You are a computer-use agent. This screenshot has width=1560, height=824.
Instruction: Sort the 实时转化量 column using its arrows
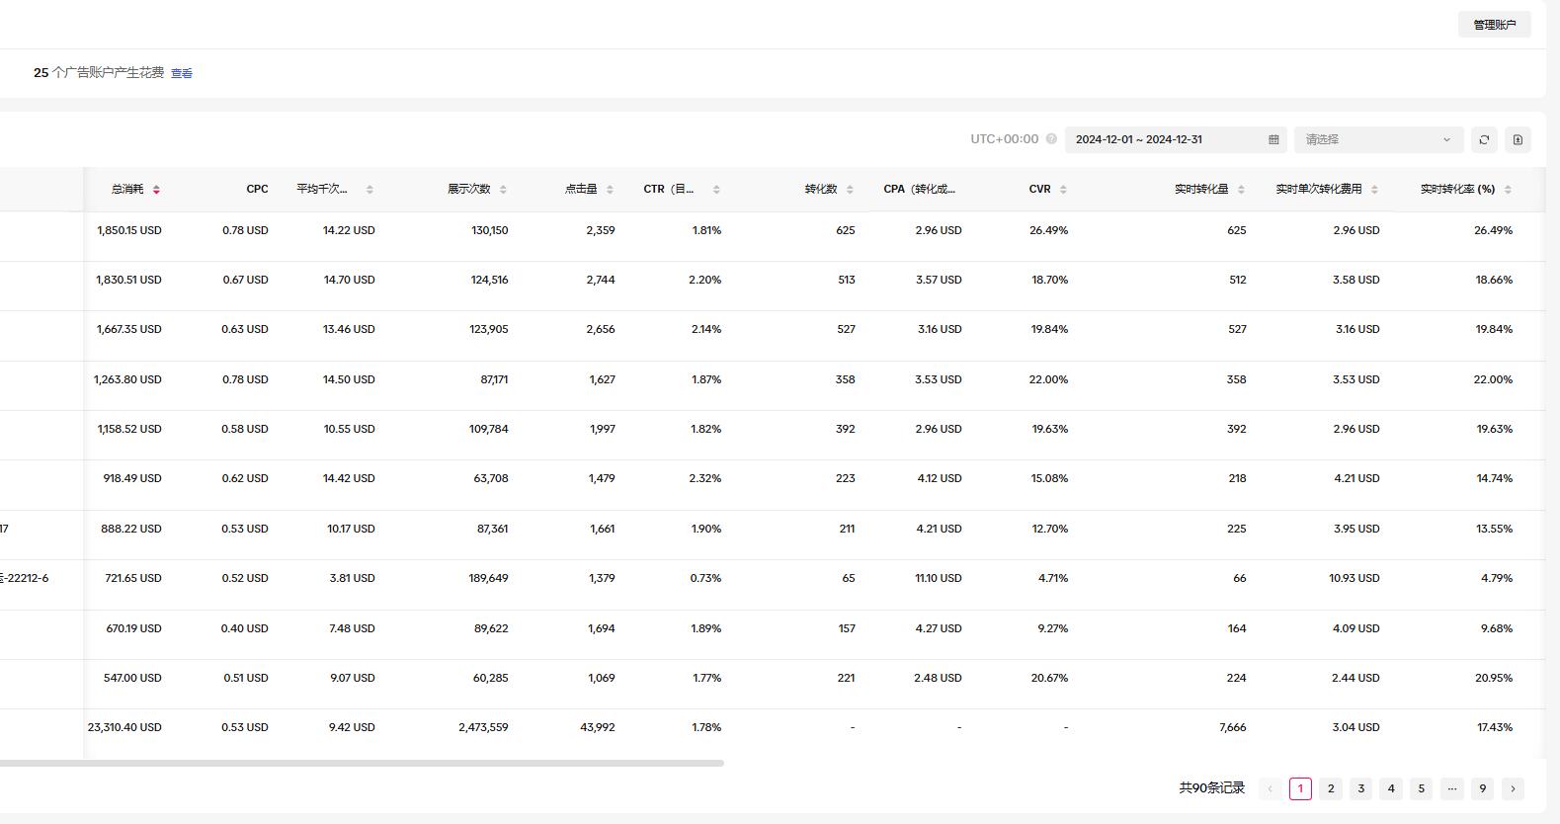(x=1241, y=190)
